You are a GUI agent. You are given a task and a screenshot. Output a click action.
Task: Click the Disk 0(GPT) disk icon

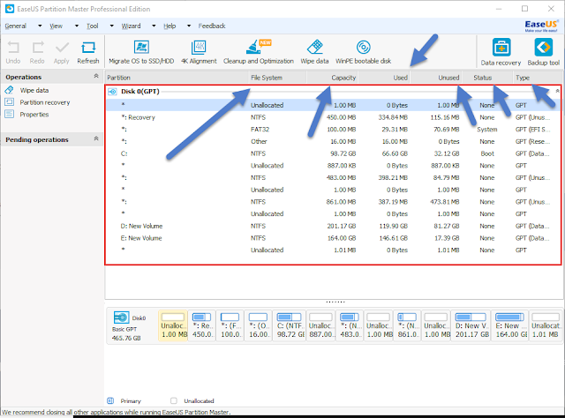point(112,92)
